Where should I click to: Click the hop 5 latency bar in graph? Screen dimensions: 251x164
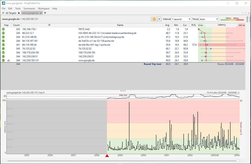(x=222, y=45)
